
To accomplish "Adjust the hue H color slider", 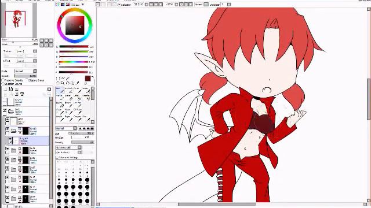I will [74, 62].
